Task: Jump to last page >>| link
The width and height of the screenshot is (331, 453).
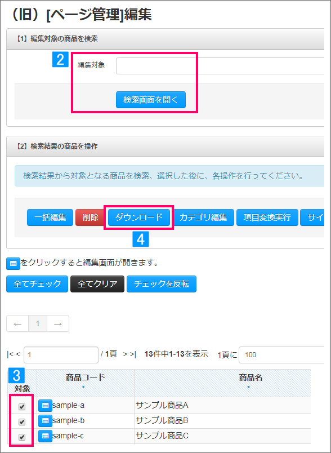Action: tap(129, 354)
